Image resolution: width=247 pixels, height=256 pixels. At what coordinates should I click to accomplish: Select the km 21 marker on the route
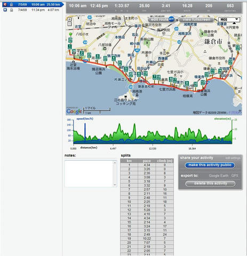coord(119,63)
